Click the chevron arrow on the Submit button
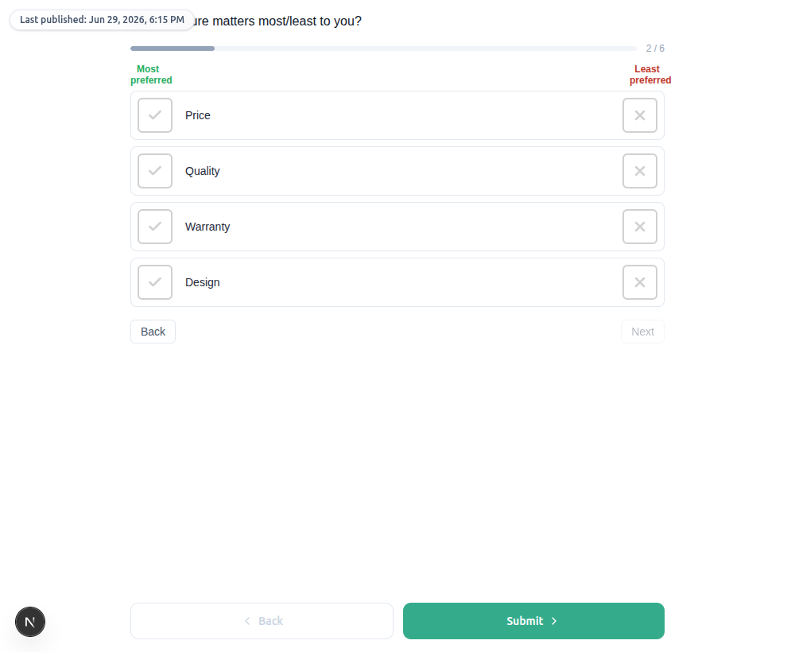The image size is (795, 652). pyautogui.click(x=553, y=621)
